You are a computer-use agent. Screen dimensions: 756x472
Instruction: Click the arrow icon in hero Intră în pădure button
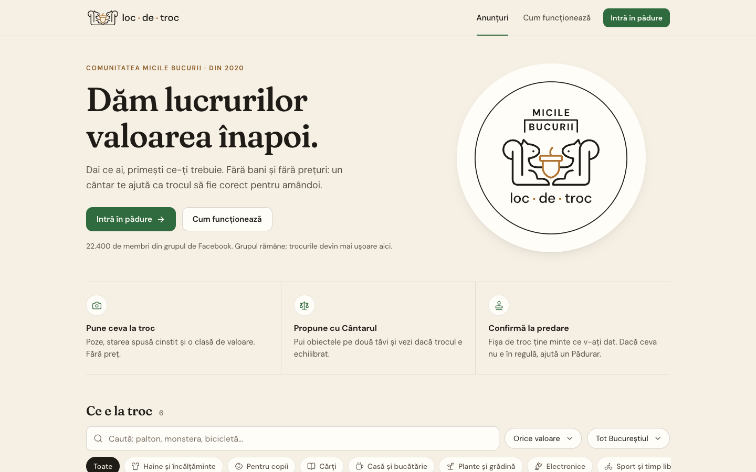point(161,219)
